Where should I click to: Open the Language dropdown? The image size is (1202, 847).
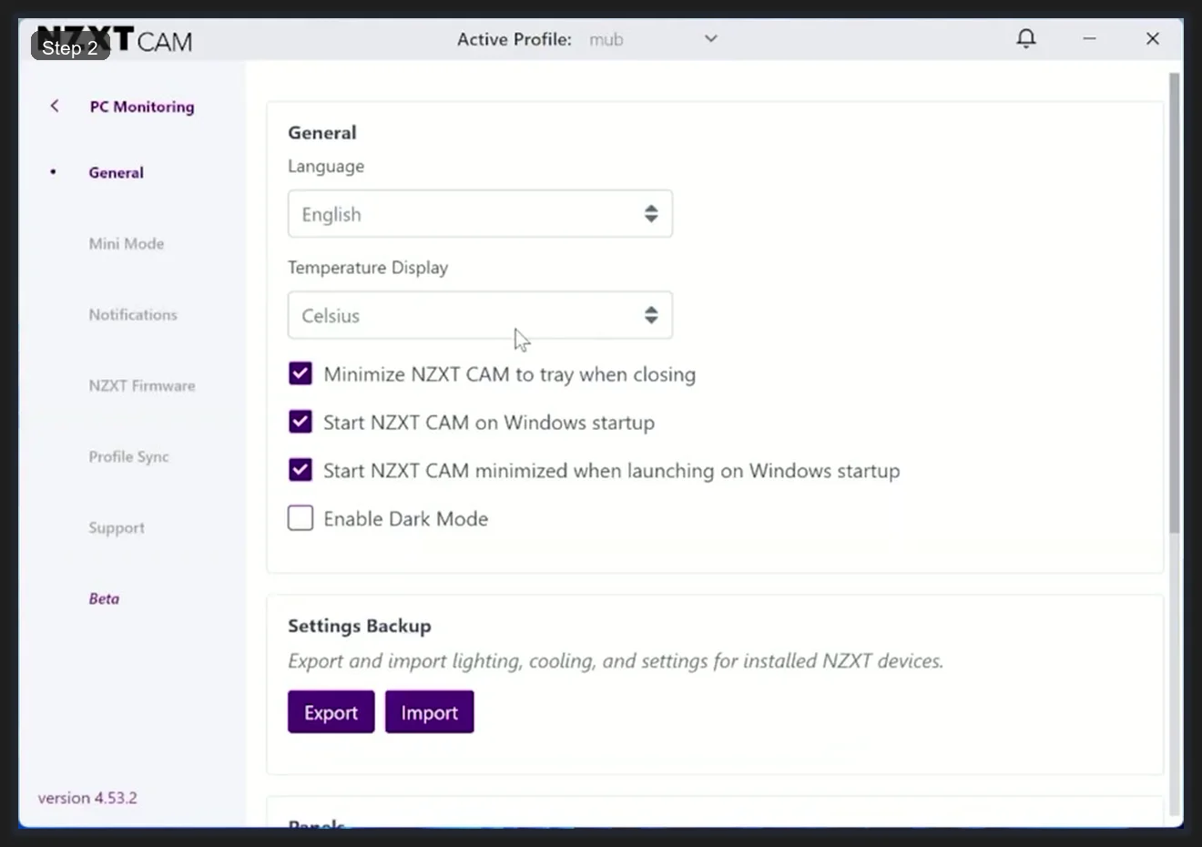click(x=480, y=214)
